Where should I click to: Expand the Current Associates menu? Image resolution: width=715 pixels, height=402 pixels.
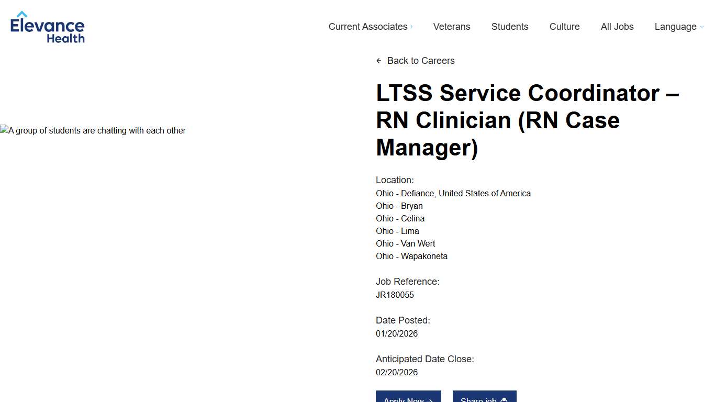coord(367,27)
